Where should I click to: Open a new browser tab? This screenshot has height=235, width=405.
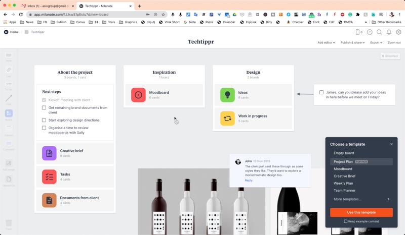pos(140,6)
